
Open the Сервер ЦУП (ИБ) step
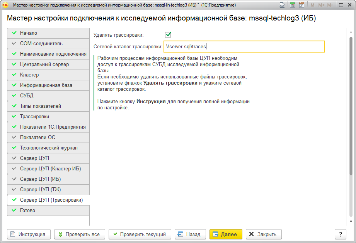(x=48, y=179)
